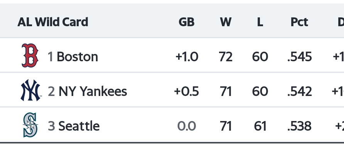This screenshot has width=344, height=148.
Task: Click Seattle's 61 losses cell
Action: pyautogui.click(x=260, y=126)
